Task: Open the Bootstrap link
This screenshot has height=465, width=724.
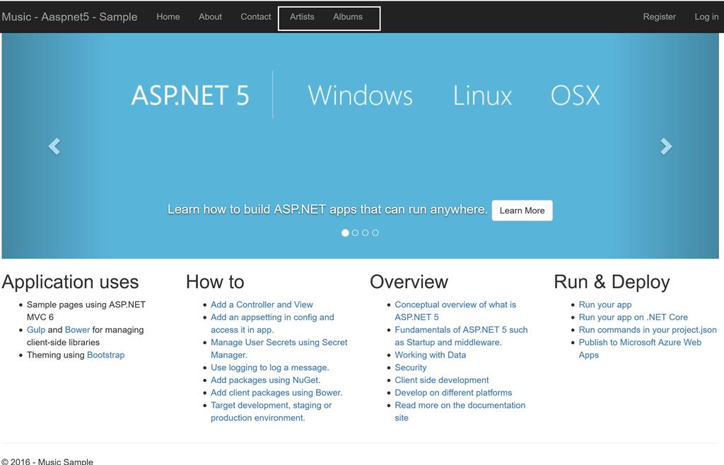Action: point(106,355)
